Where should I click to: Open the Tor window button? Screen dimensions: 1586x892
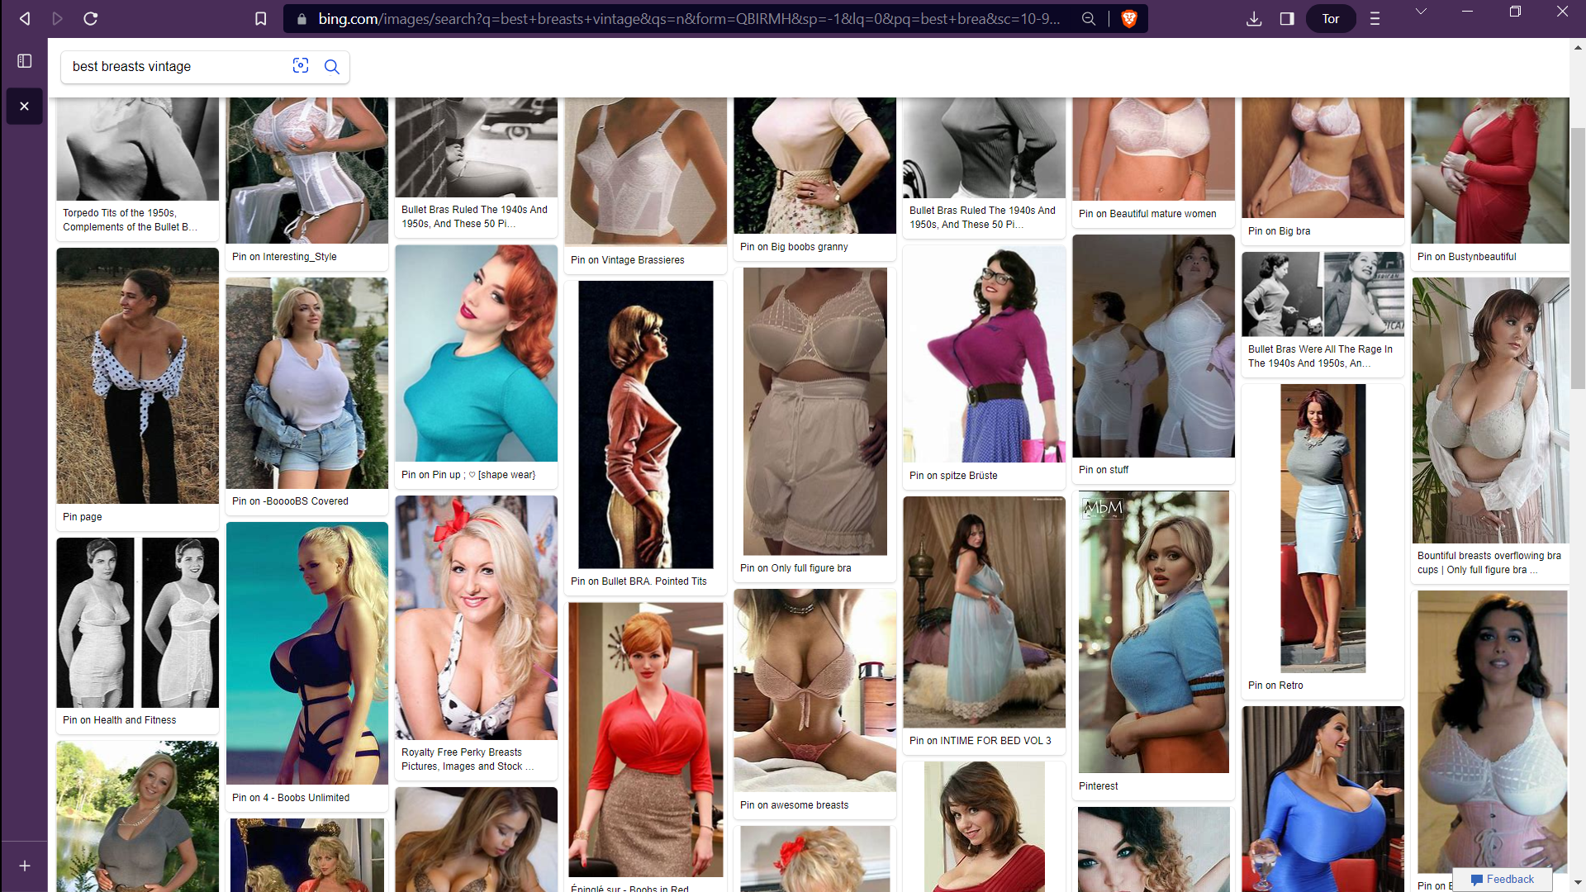[1330, 18]
